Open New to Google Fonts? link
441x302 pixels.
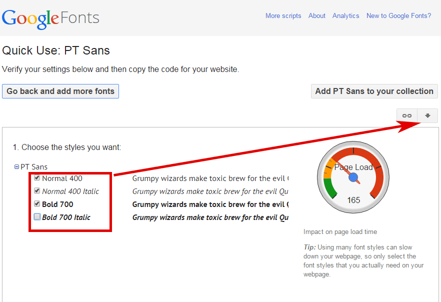tap(398, 15)
